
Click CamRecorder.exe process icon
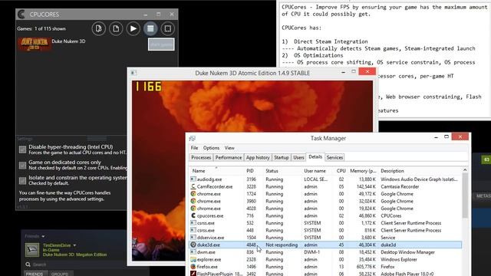(193, 186)
